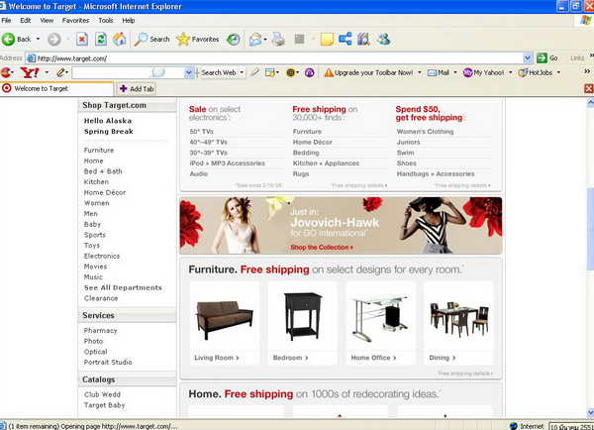Refresh the page with the Refresh icon
The height and width of the screenshot is (430, 594).
(101, 39)
